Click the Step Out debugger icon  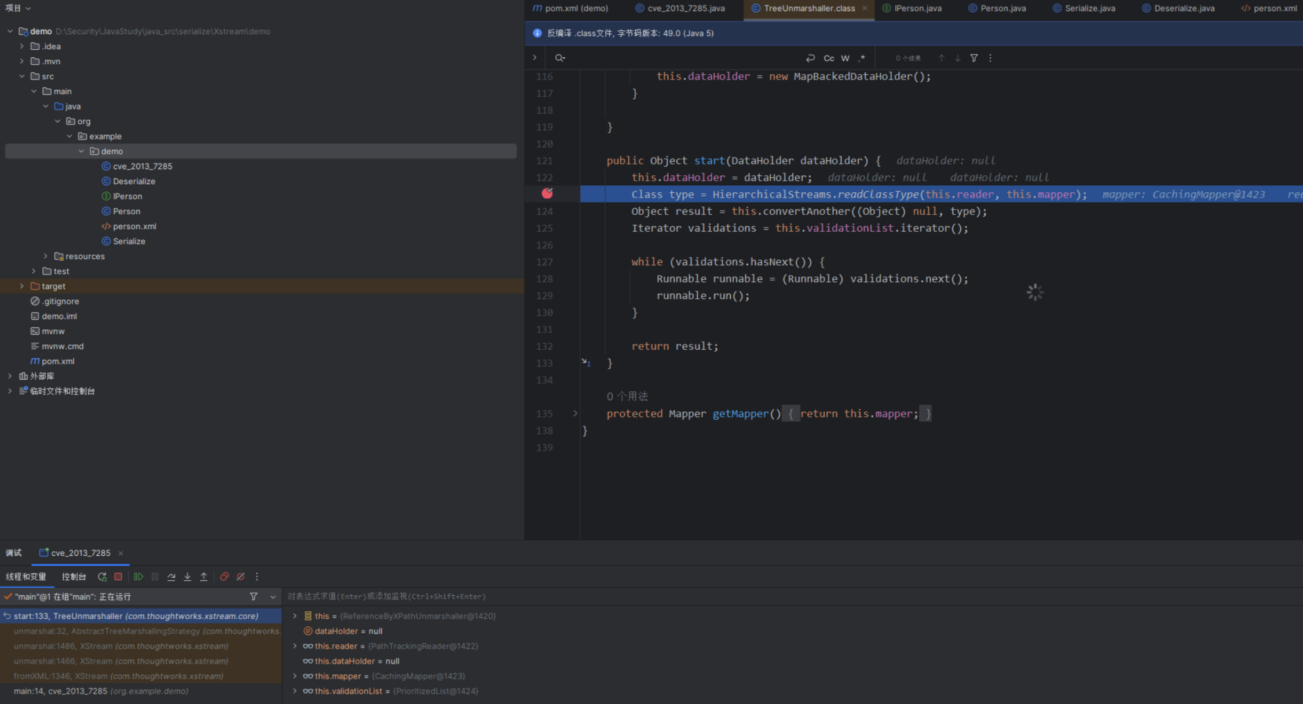pyautogui.click(x=204, y=577)
